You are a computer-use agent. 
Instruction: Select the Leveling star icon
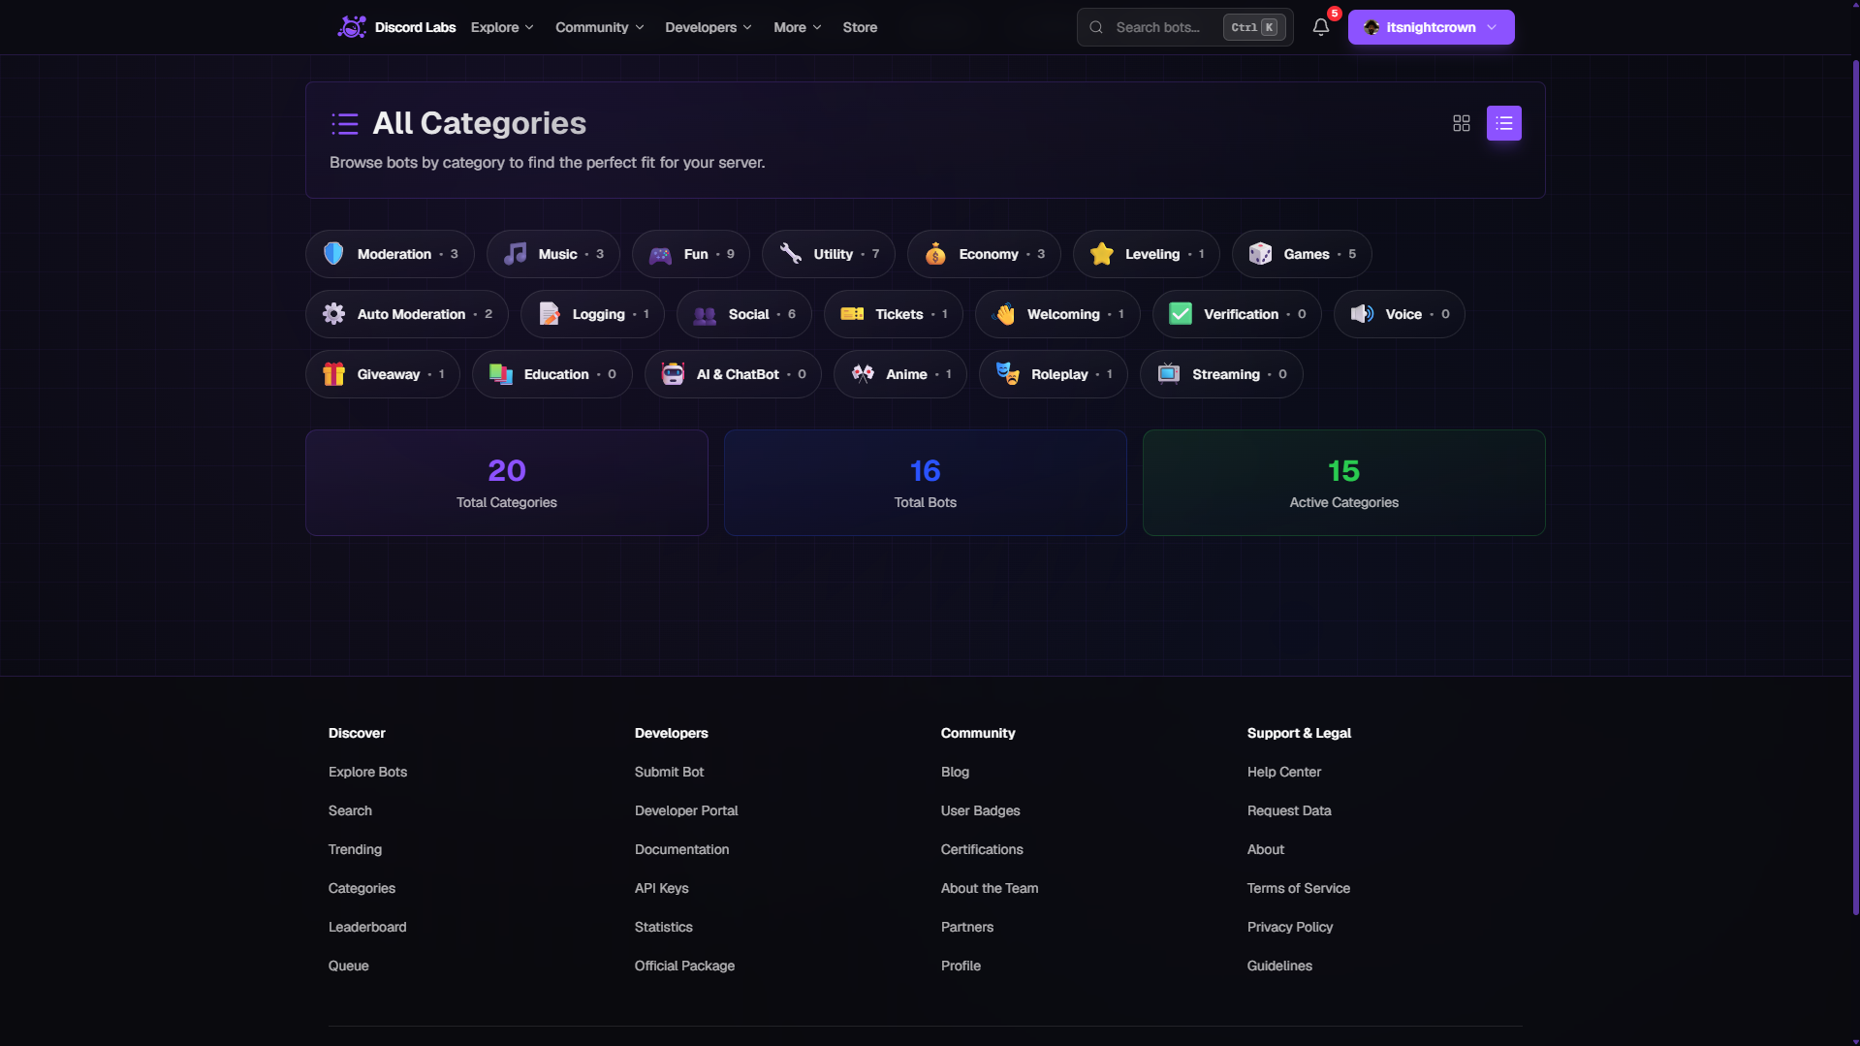[1101, 254]
